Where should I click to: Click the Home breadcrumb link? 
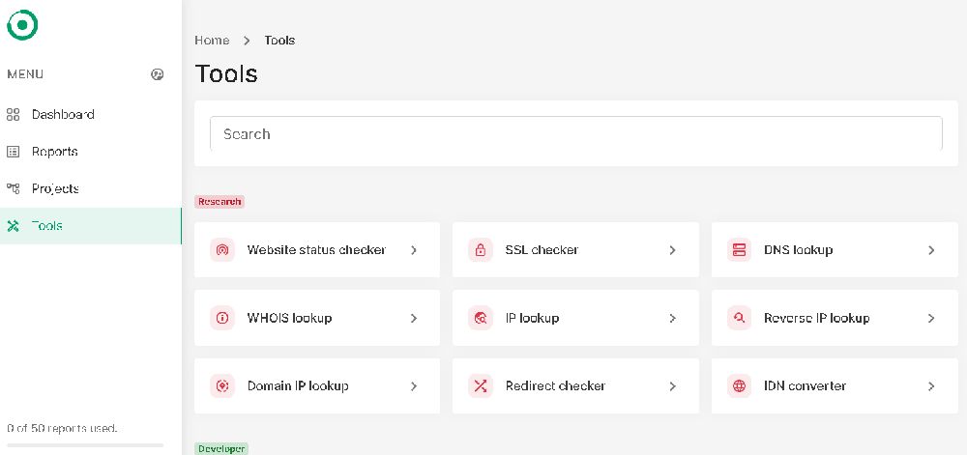point(212,41)
